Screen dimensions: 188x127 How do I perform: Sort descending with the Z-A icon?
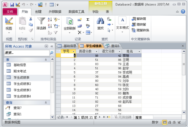click(50, 26)
